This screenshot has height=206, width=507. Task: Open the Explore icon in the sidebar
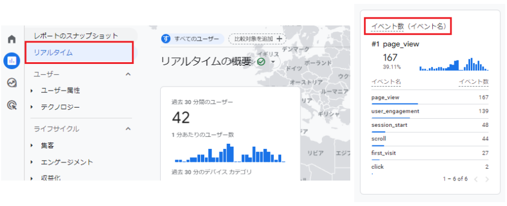(x=12, y=83)
